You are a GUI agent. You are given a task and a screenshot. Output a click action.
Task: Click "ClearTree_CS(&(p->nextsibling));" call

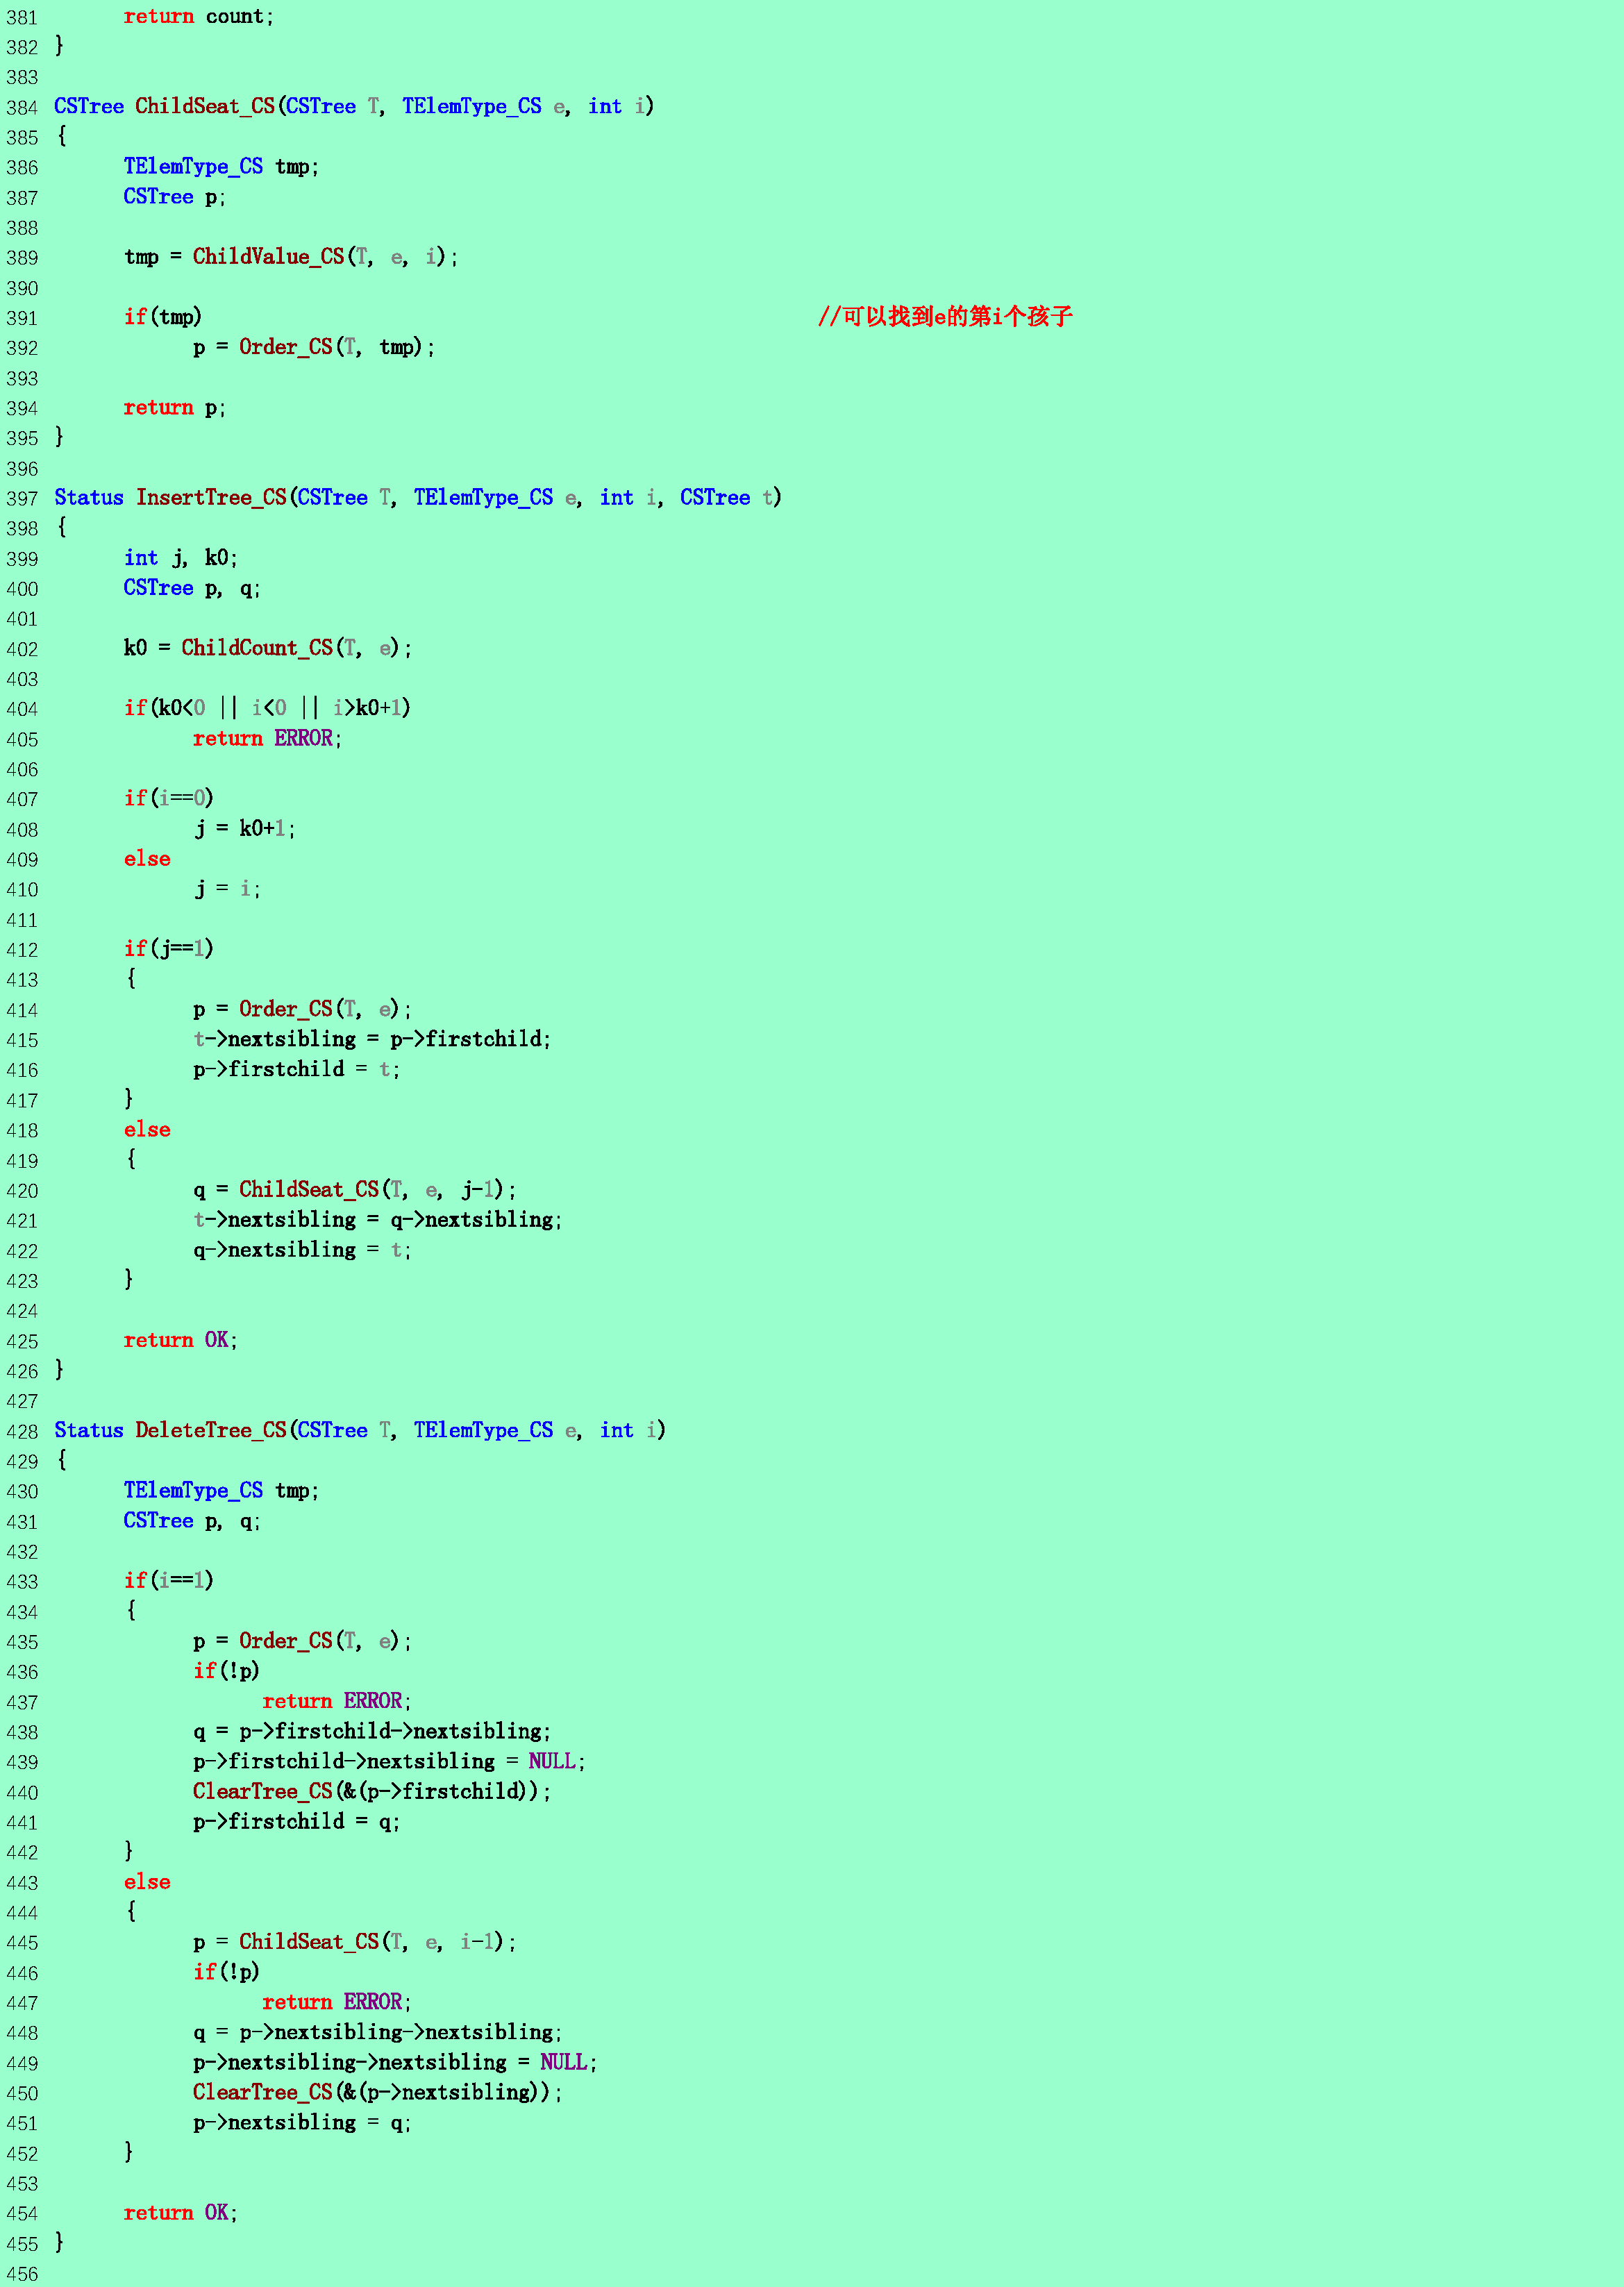[378, 2092]
